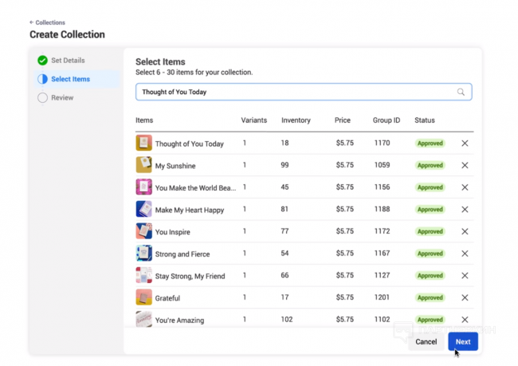Screen dimensions: 518x366
Task: Remove My Sunshine from collection
Action: point(465,166)
